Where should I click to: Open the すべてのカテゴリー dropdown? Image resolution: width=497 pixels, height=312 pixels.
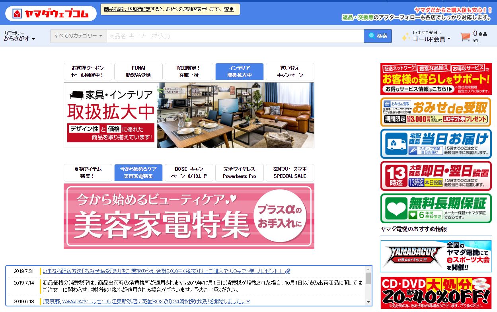[x=78, y=36]
